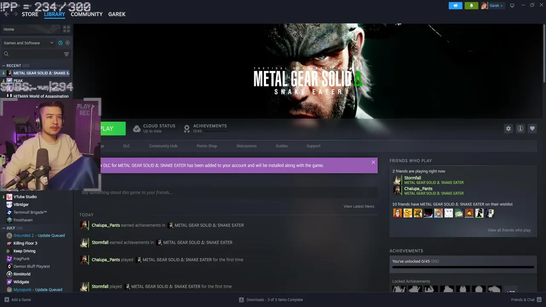The image size is (546, 307).
Task: Open Downloads 3 of 3 Items Complete
Action: pos(275,300)
